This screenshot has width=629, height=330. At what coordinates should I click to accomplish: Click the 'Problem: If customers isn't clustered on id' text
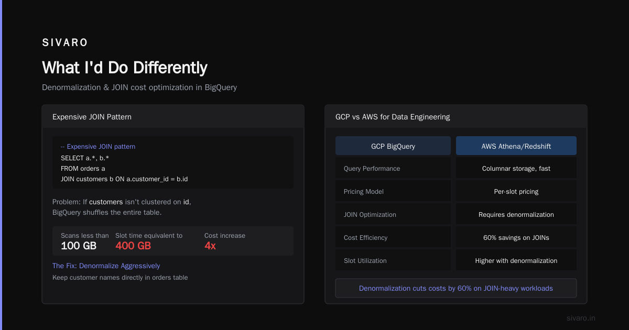pos(122,202)
